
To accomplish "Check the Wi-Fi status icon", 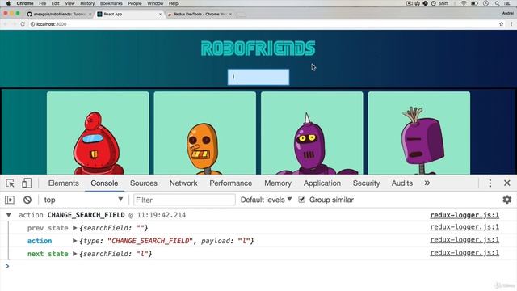I will [464, 3].
